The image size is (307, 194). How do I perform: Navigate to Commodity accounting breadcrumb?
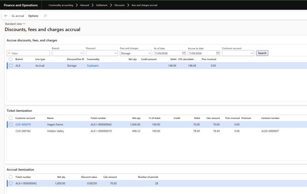61,5
